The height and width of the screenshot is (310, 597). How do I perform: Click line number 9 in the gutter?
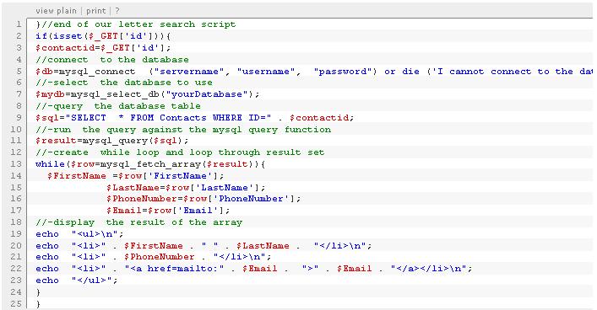[19, 118]
